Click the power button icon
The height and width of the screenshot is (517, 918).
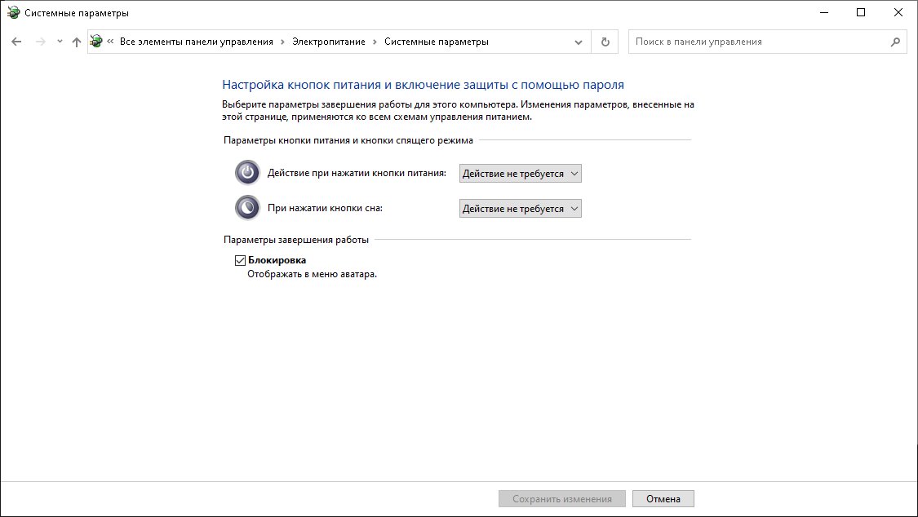246,173
